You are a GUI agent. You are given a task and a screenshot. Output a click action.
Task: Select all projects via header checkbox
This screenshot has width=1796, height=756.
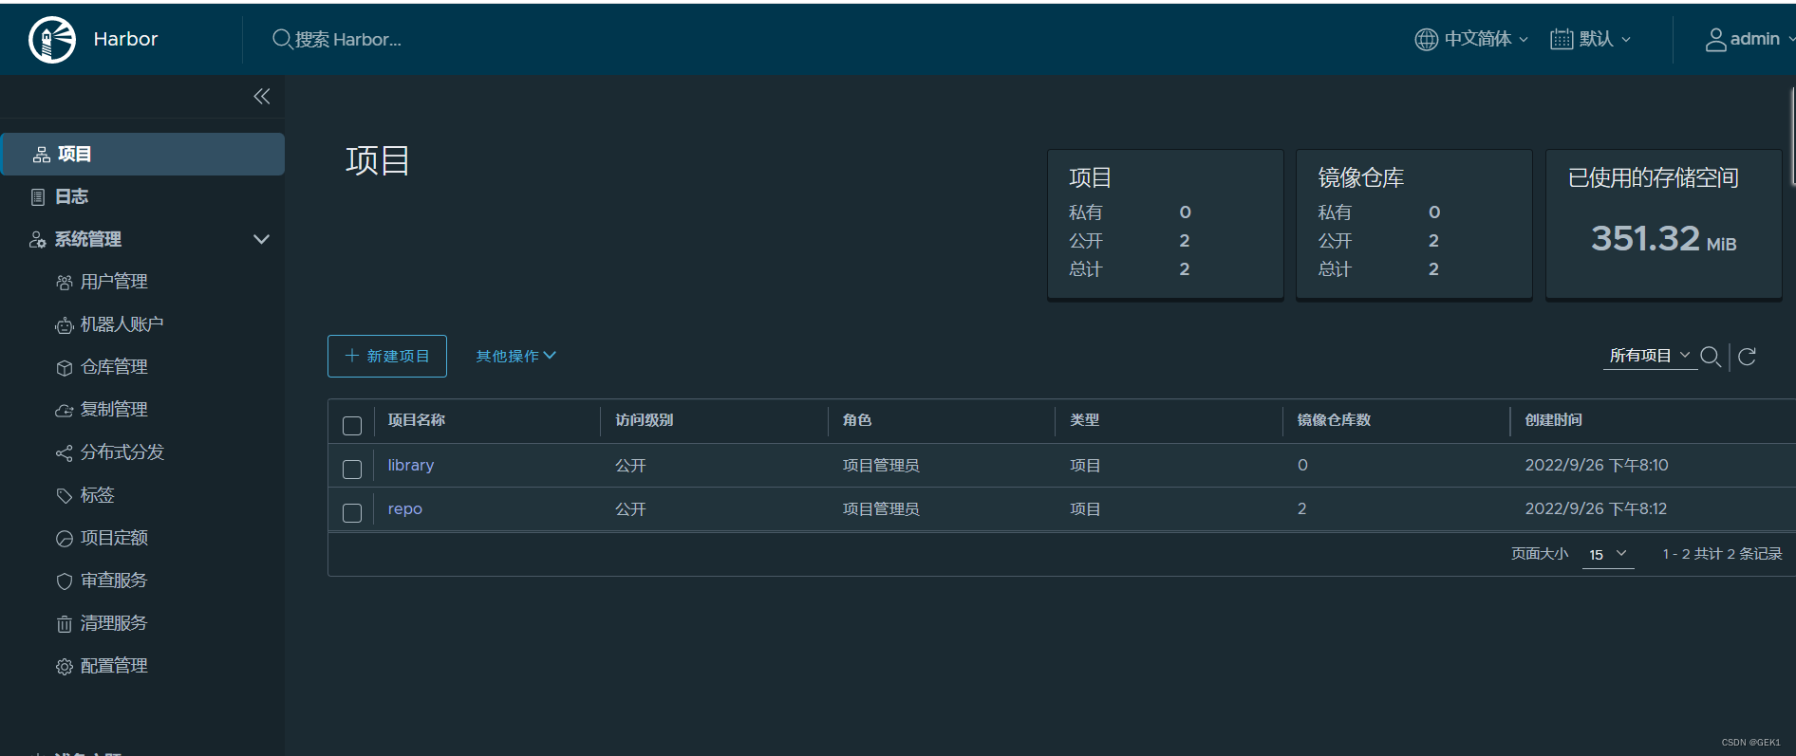pyautogui.click(x=352, y=426)
